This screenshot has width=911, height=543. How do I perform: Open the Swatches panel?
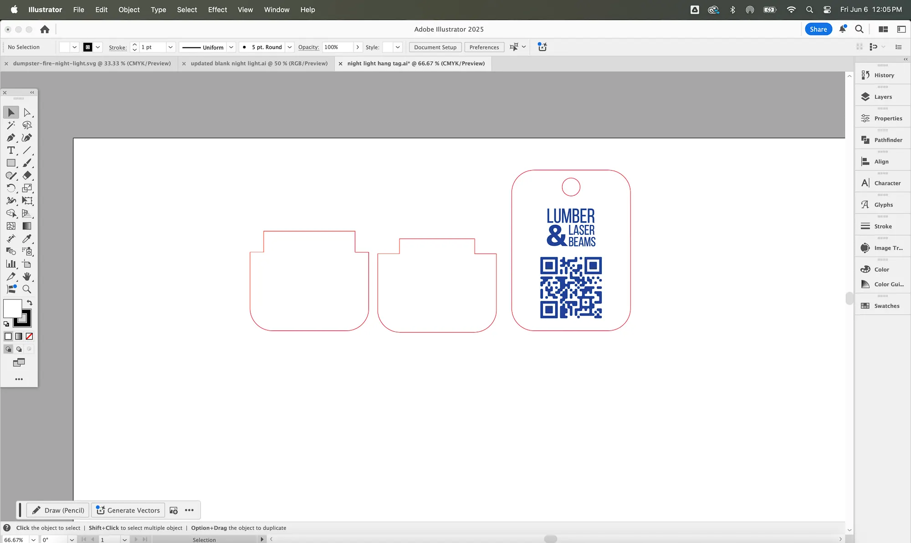(x=882, y=306)
